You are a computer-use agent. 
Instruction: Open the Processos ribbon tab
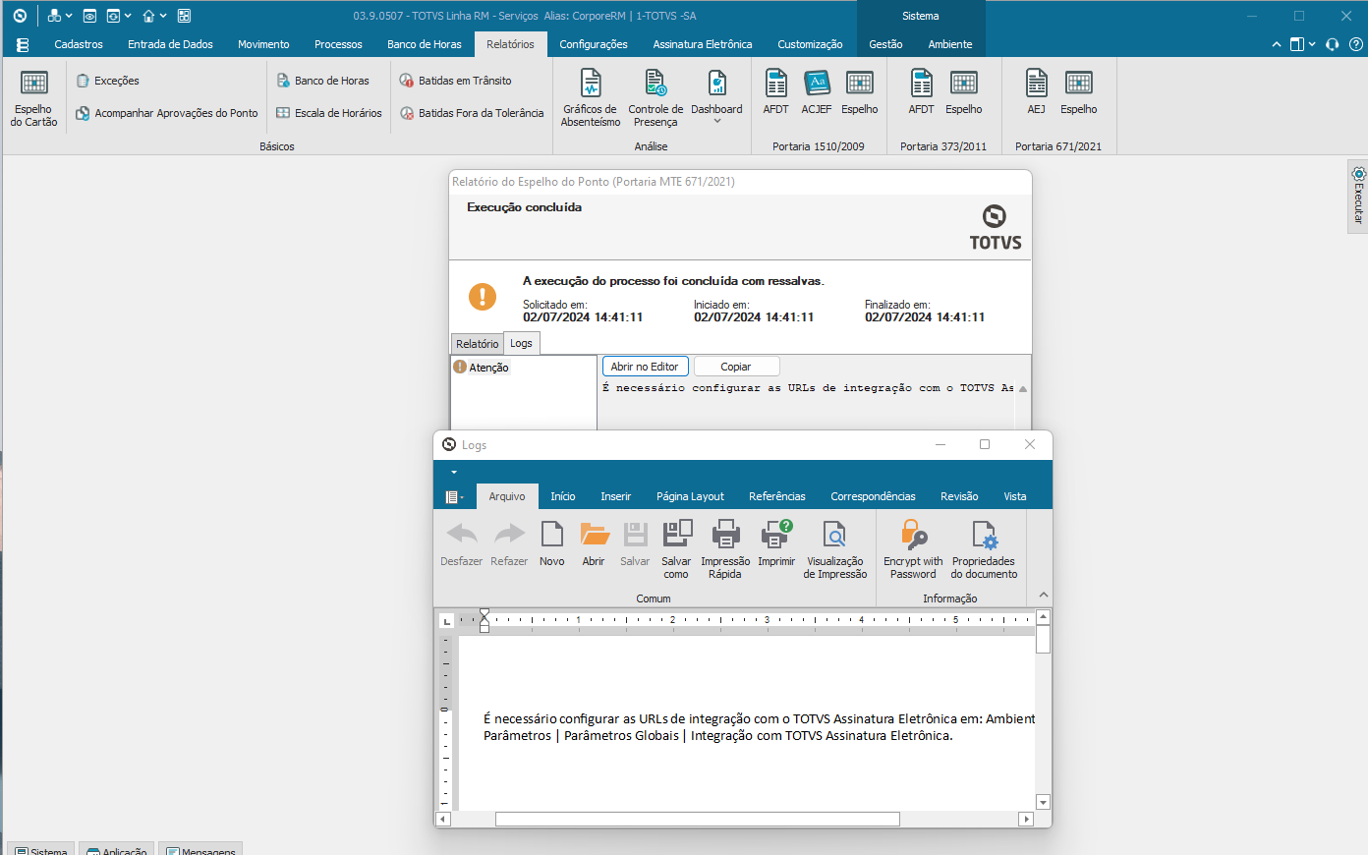coord(338,44)
